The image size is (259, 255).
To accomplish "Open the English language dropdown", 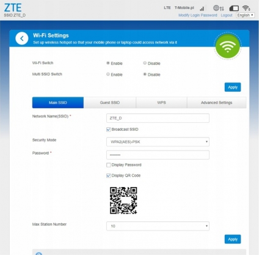I will [x=245, y=15].
